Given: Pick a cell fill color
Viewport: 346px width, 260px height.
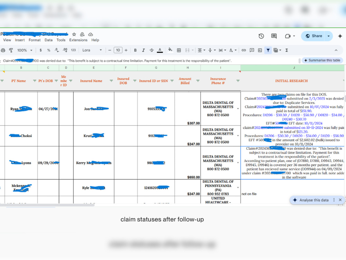Looking at the screenshot, I should pos(170,50).
